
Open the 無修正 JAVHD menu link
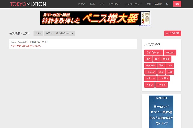(154, 4)
